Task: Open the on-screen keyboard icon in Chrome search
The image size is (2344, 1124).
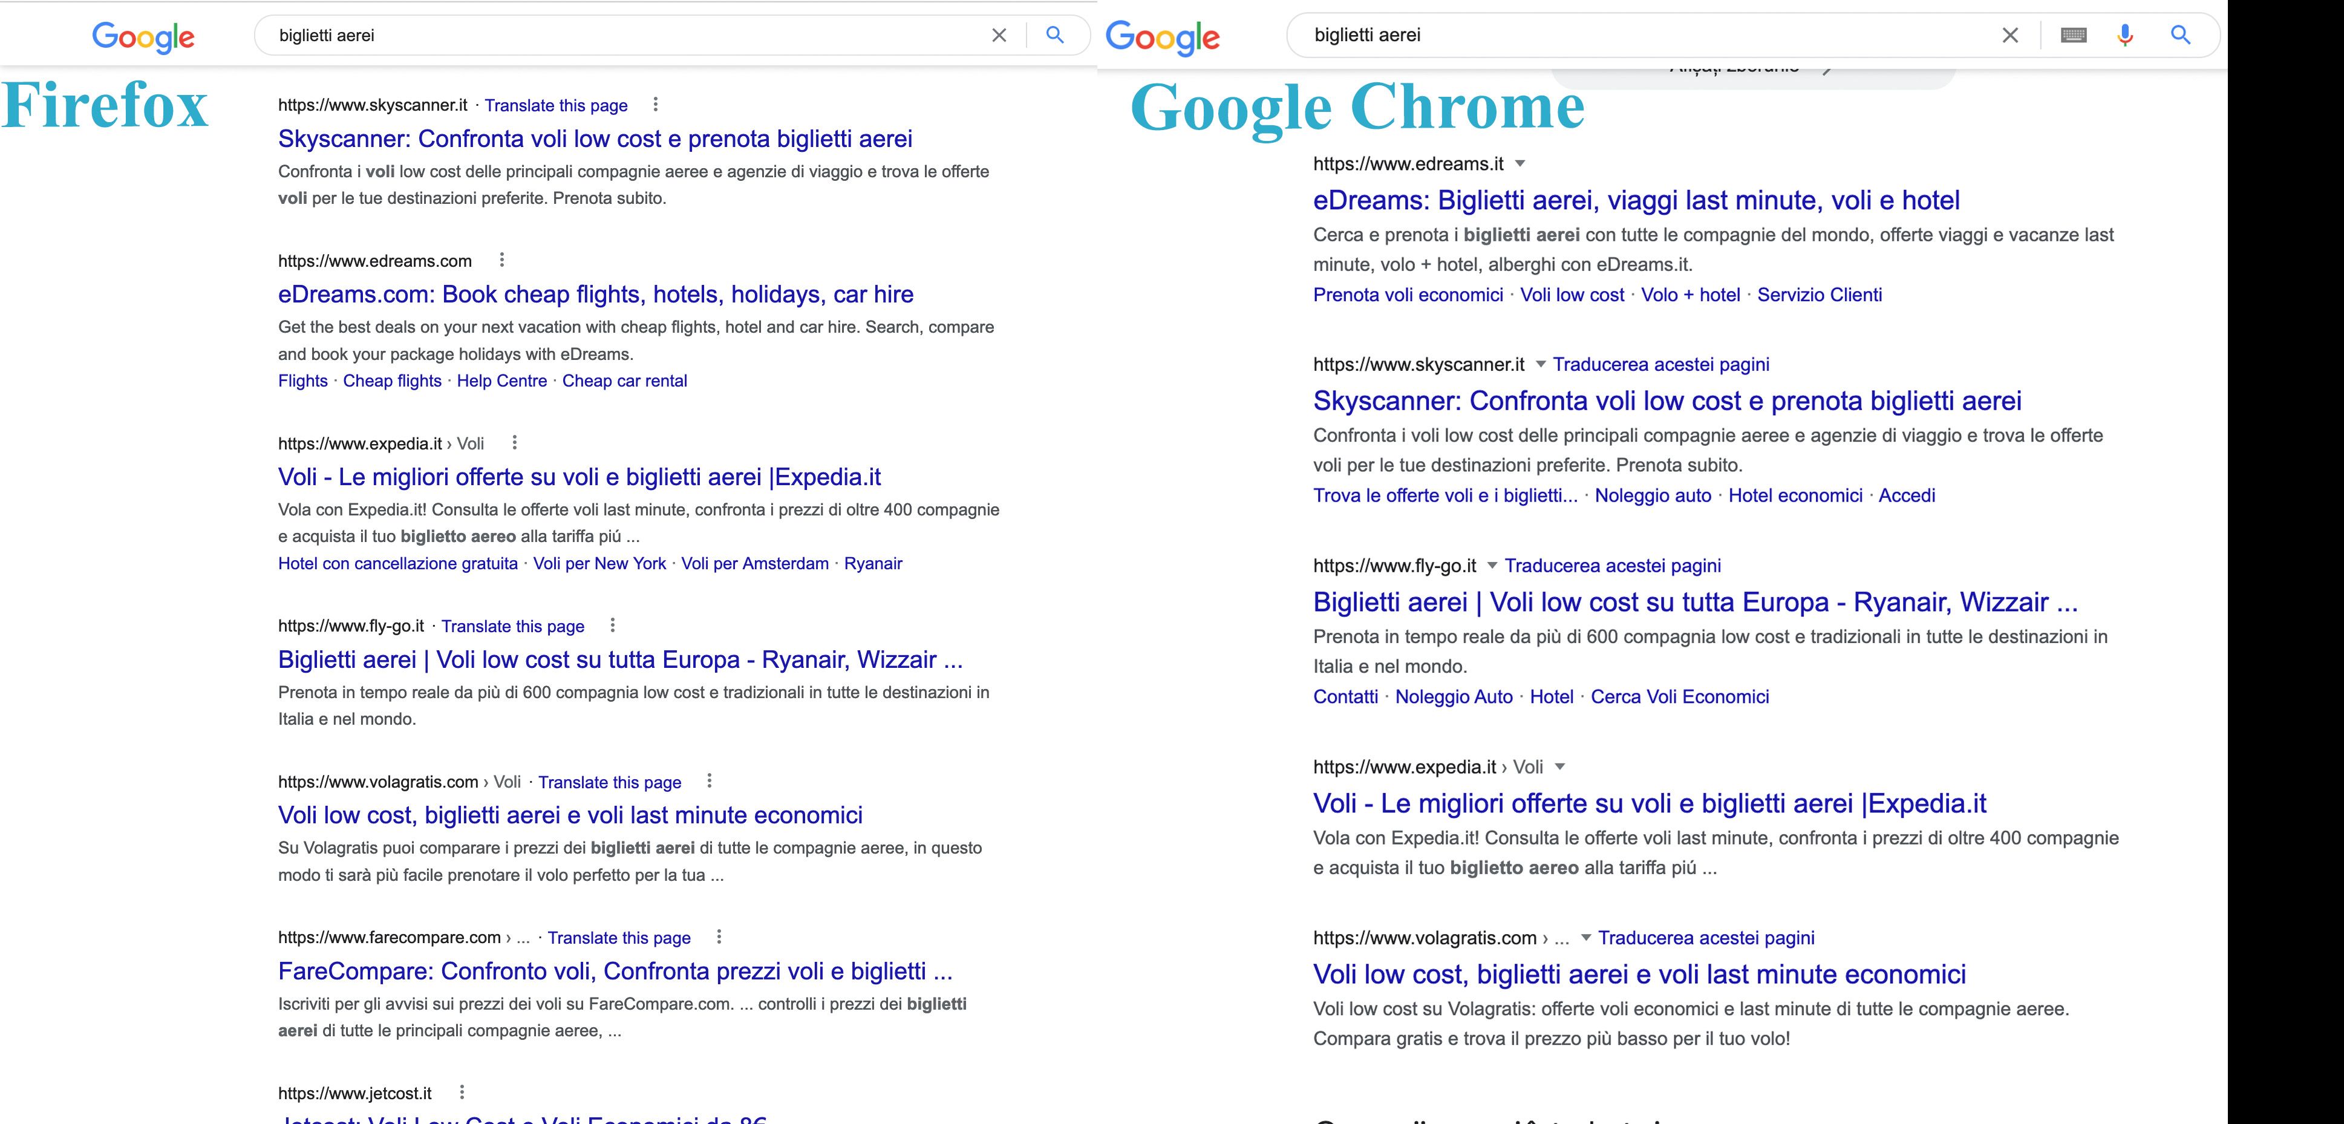Action: 2073,36
